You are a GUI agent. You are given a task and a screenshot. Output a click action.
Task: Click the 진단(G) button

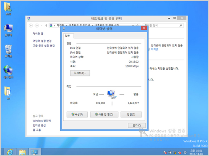pos(131,115)
